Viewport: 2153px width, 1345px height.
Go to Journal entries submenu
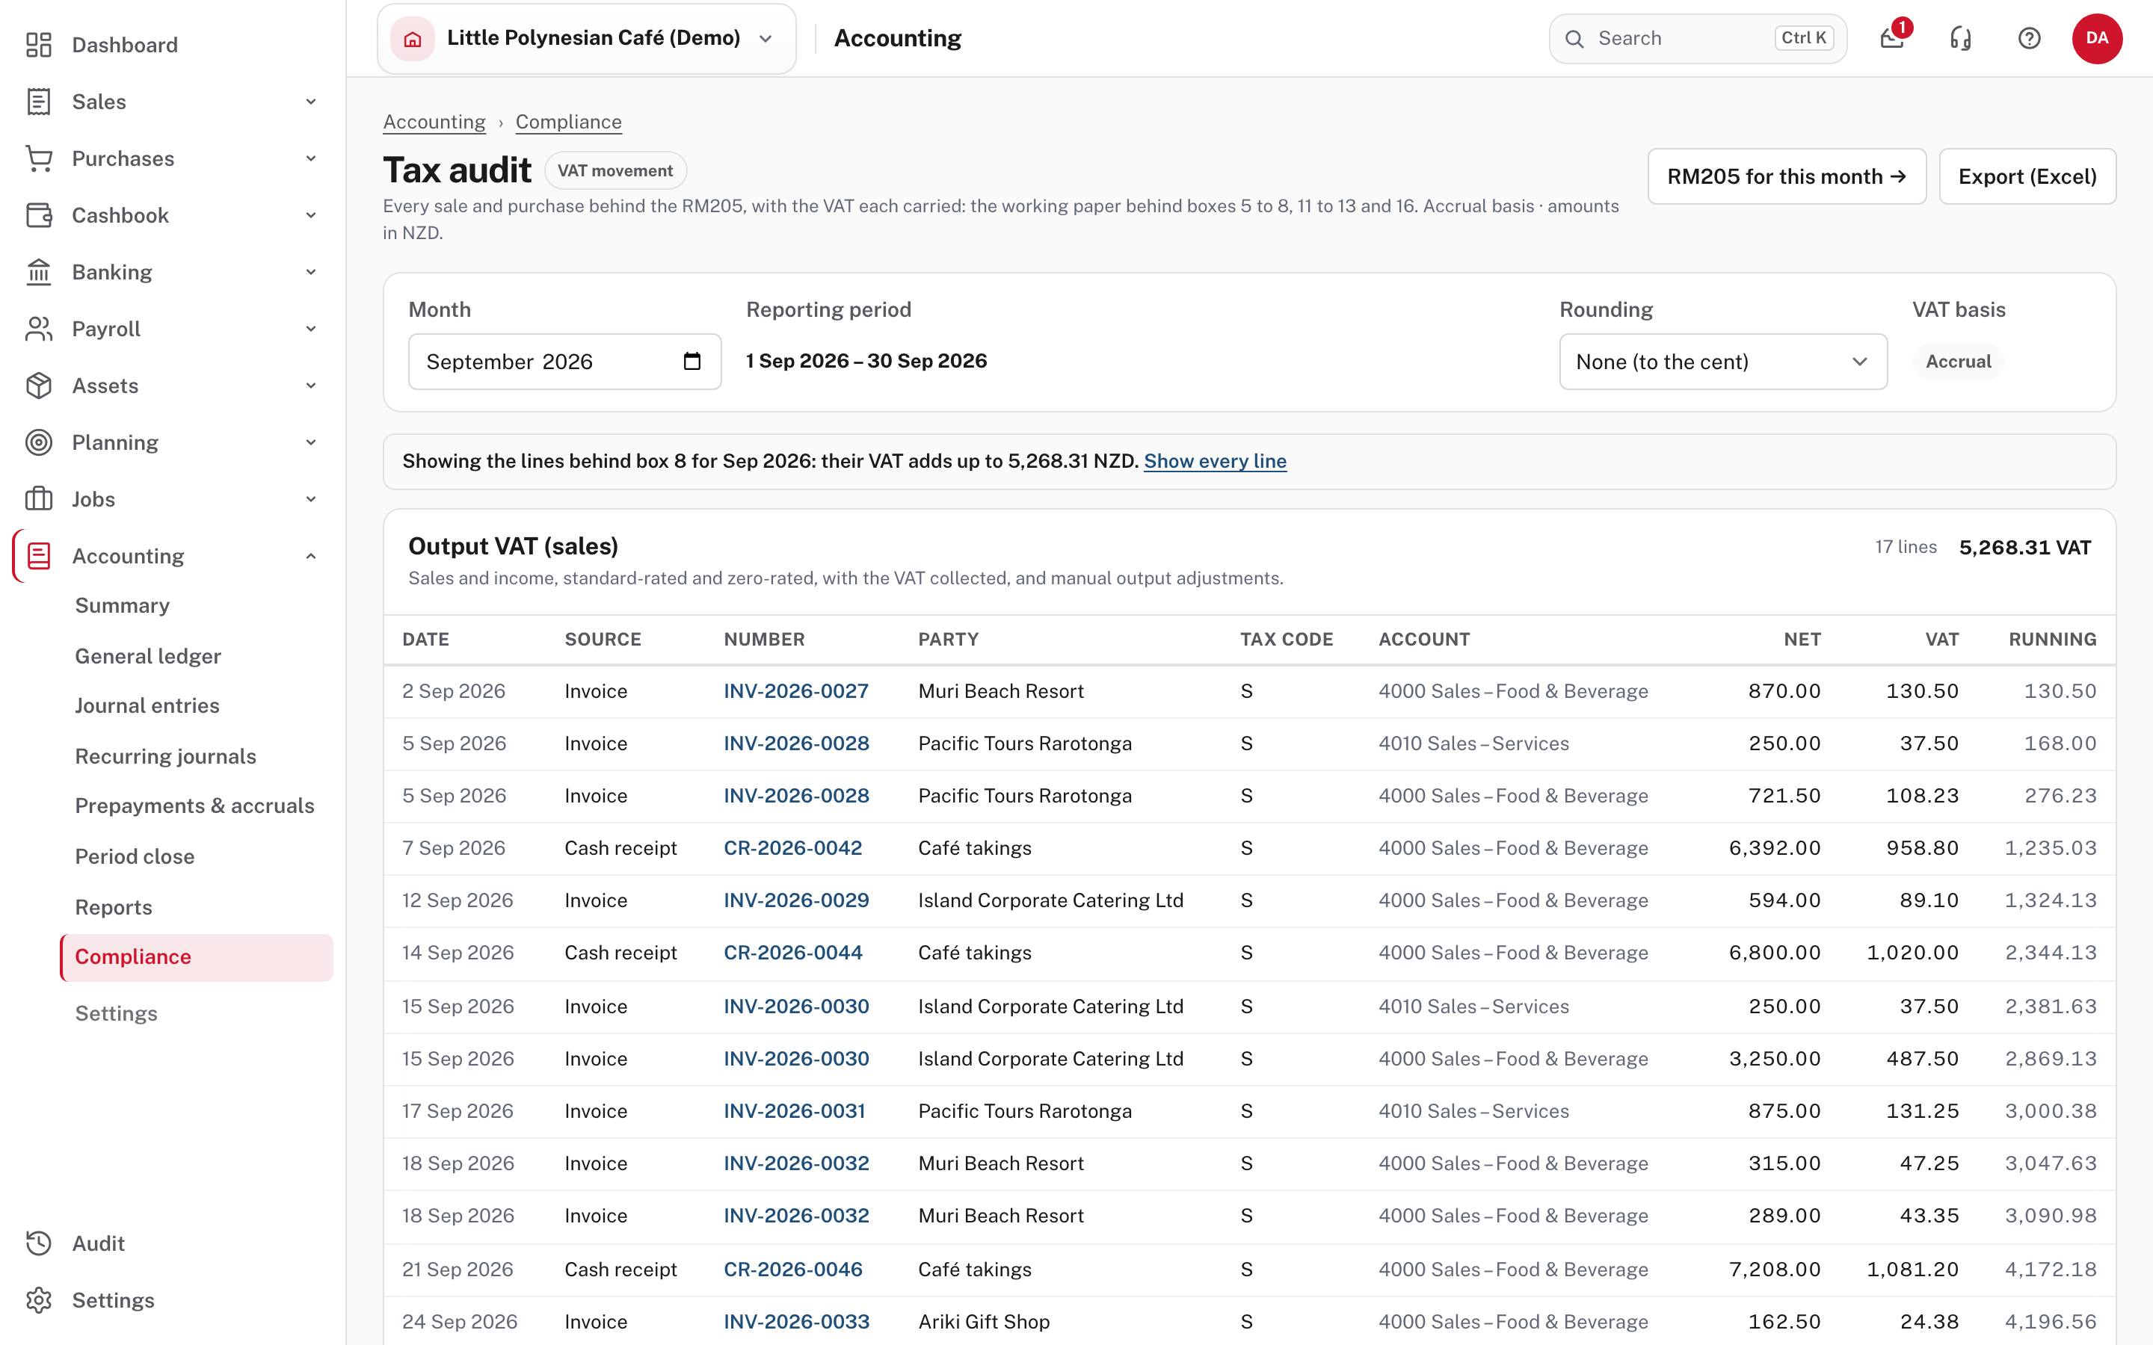point(147,705)
